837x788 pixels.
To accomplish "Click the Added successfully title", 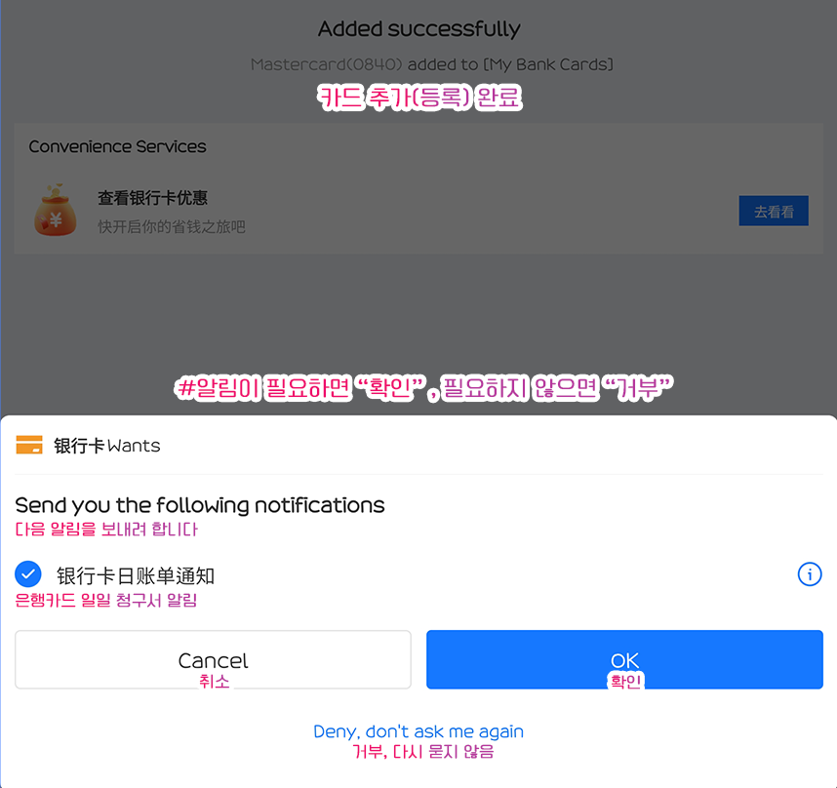I will pos(419,29).
